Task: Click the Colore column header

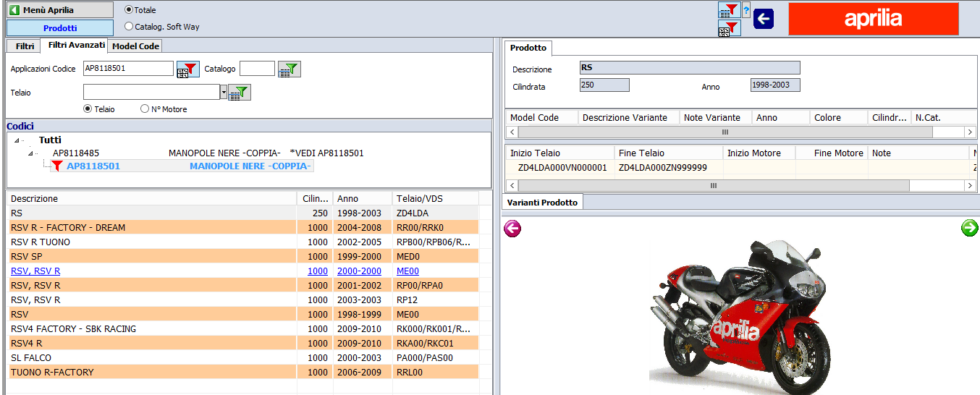Action: point(838,117)
